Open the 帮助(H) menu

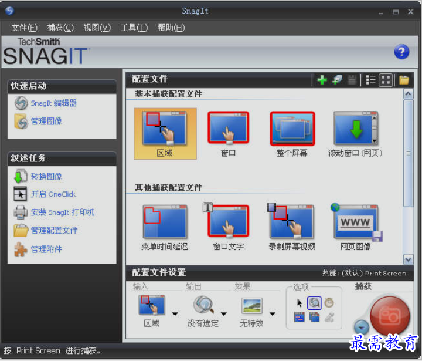(x=171, y=28)
